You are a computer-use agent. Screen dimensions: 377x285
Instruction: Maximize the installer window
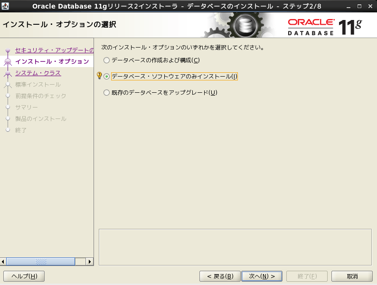coord(359,6)
